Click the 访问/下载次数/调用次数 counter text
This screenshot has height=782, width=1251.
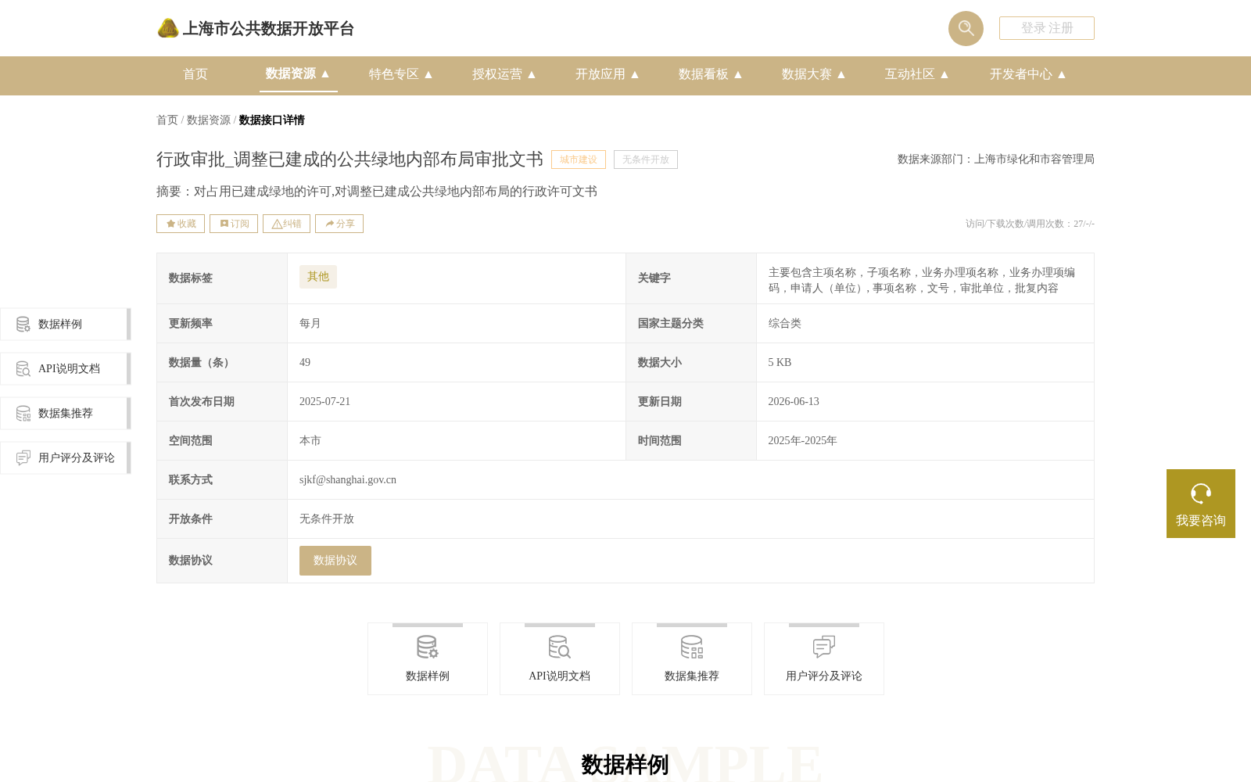click(x=1030, y=224)
